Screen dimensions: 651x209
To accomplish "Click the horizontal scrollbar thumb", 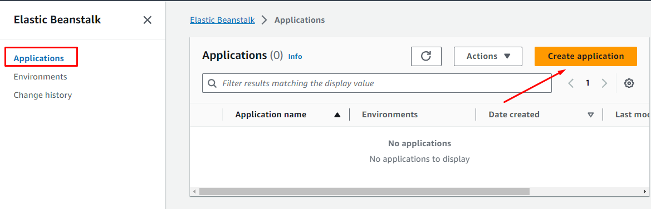I will click(x=365, y=192).
